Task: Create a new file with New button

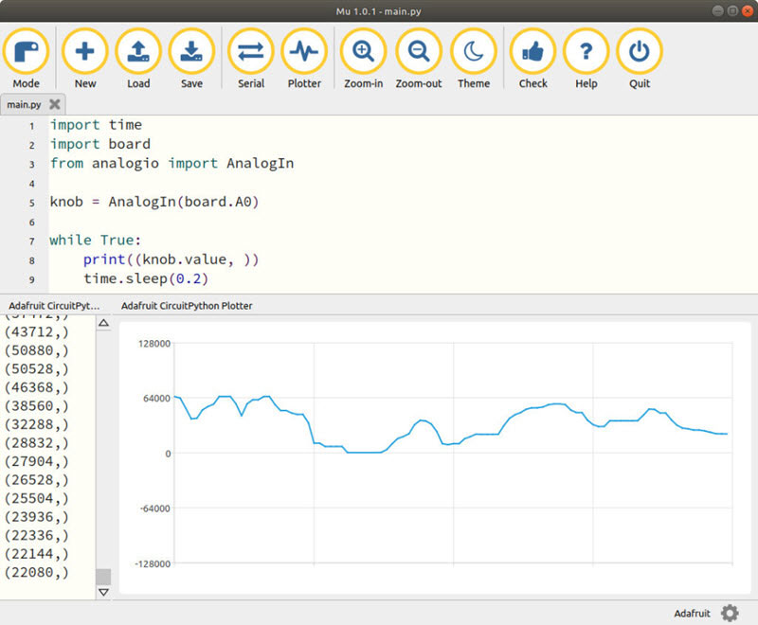Action: (x=85, y=52)
